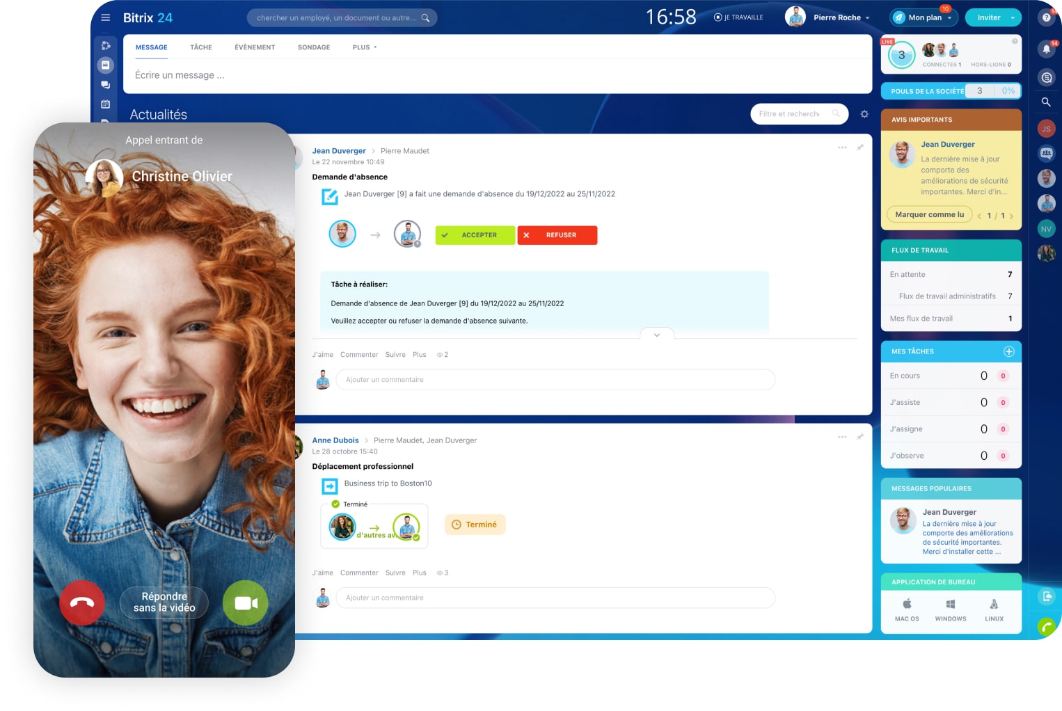Pin the Demande d'absence post
The width and height of the screenshot is (1062, 711).
(x=860, y=147)
